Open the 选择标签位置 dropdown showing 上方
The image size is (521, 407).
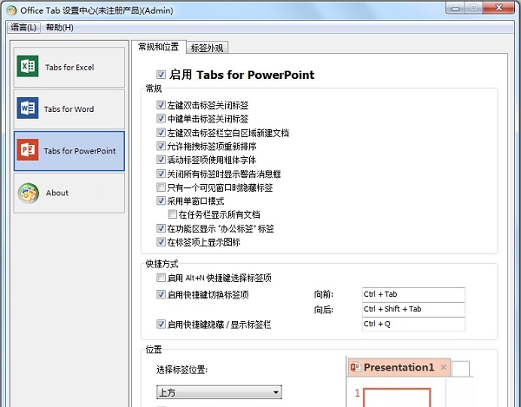[219, 392]
